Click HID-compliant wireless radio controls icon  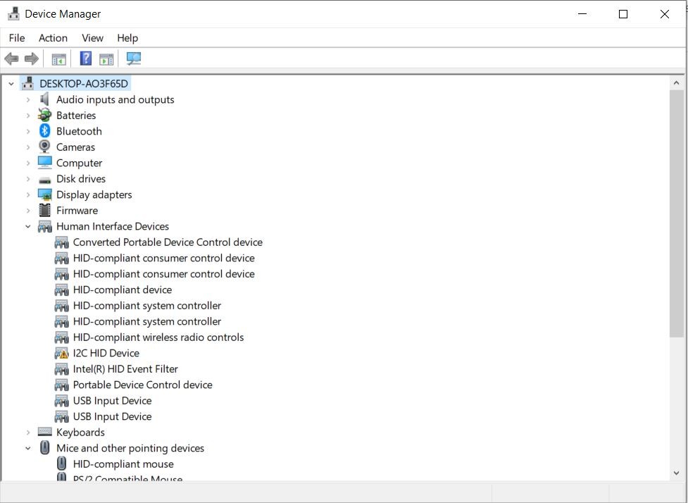tap(61, 337)
